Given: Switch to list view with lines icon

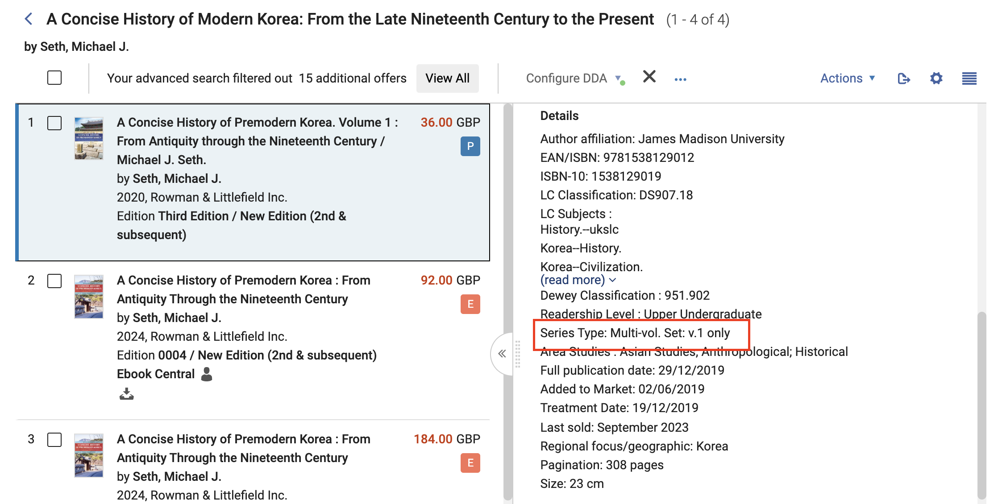Looking at the screenshot, I should point(969,78).
